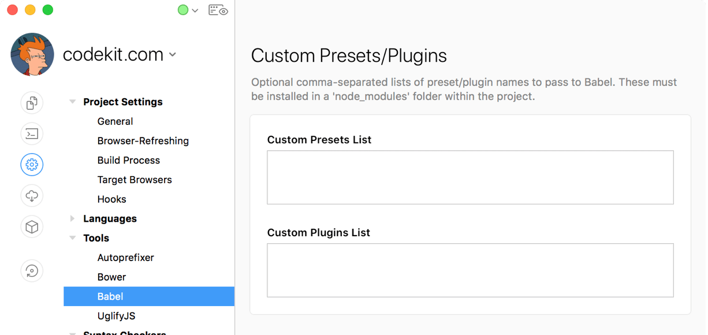
Task: Select Bower in Tools list
Action: 111,277
